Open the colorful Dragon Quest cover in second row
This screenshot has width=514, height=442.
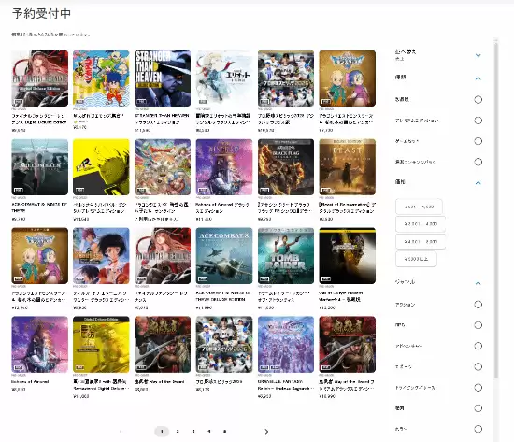[x=163, y=167]
